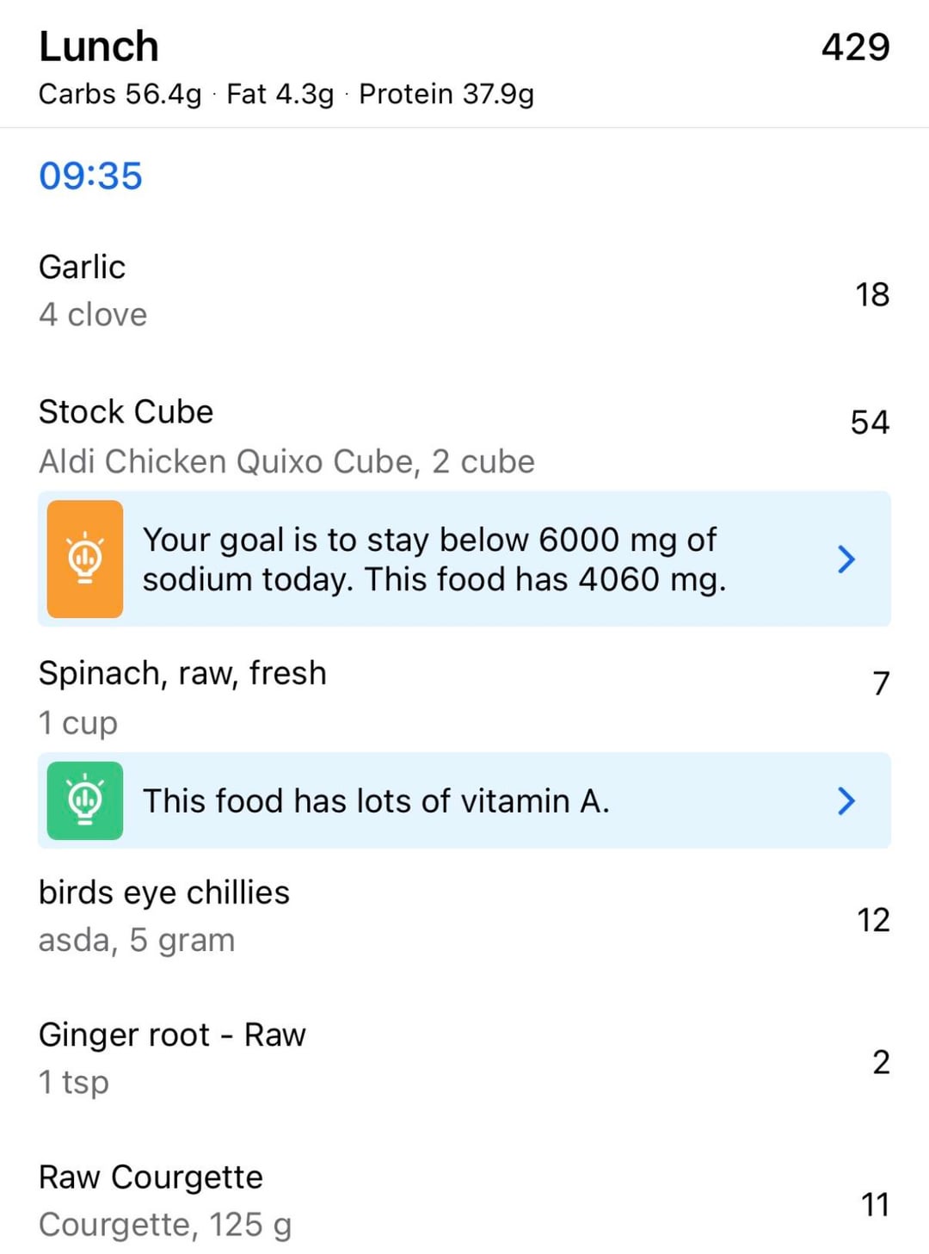The height and width of the screenshot is (1254, 929).
Task: Tap 'This food has lots of vitamin A'
Action: click(376, 800)
